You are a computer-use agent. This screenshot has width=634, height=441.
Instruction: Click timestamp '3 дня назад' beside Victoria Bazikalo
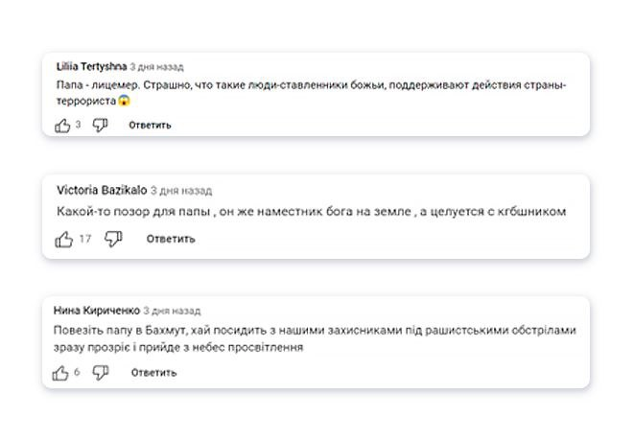[181, 191]
